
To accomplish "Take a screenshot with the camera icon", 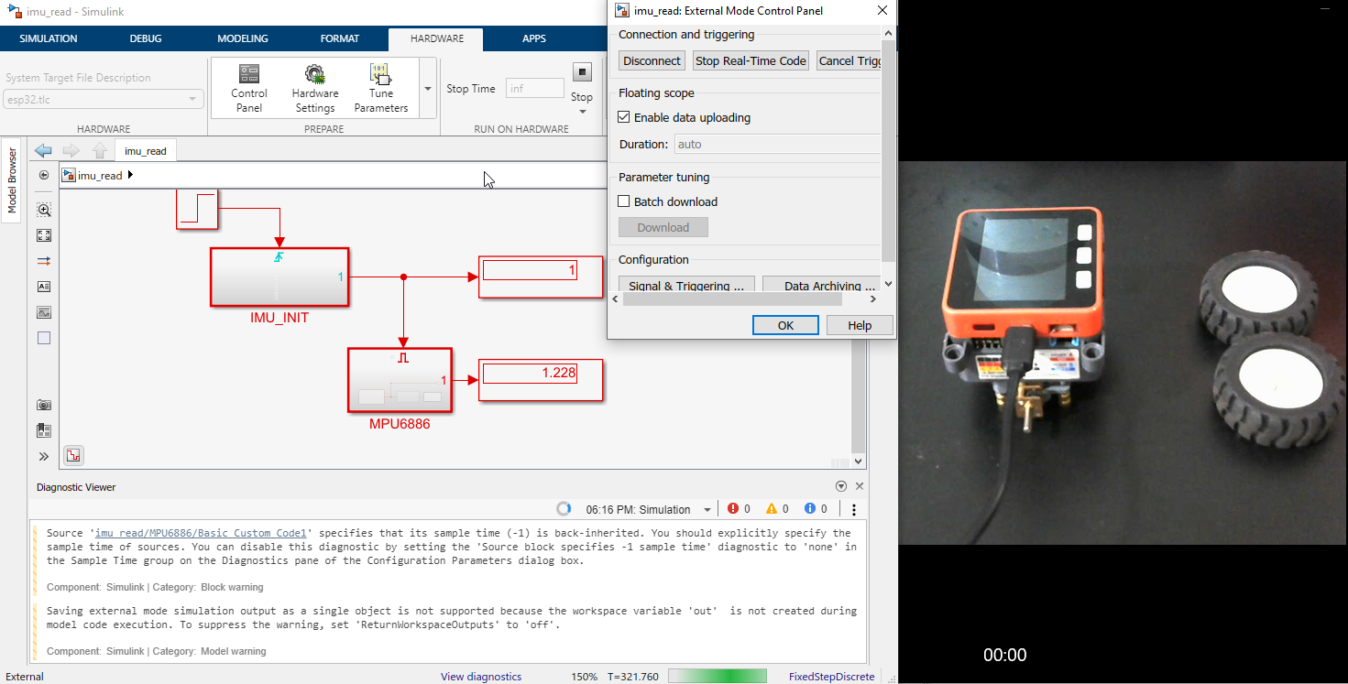I will [x=44, y=405].
